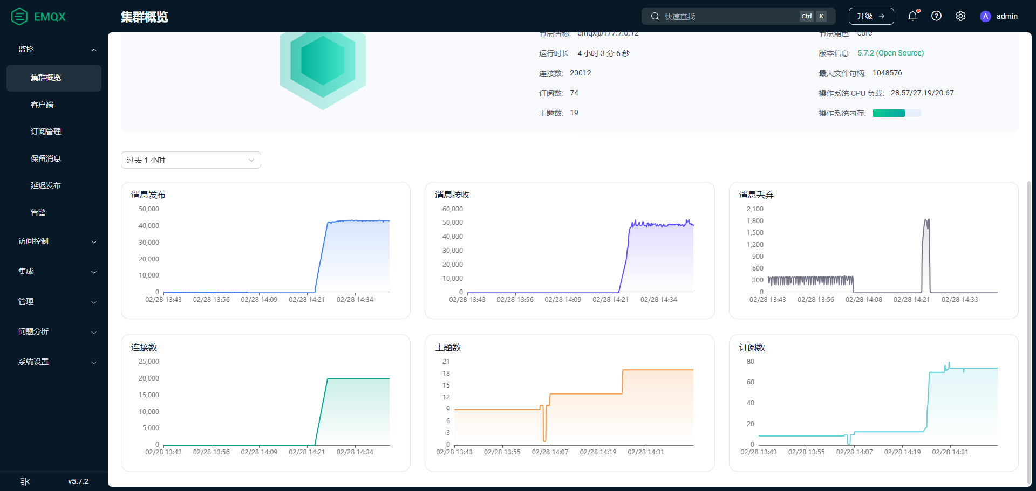The height and width of the screenshot is (491, 1036).
Task: Open the help question mark icon
Action: pyautogui.click(x=937, y=16)
